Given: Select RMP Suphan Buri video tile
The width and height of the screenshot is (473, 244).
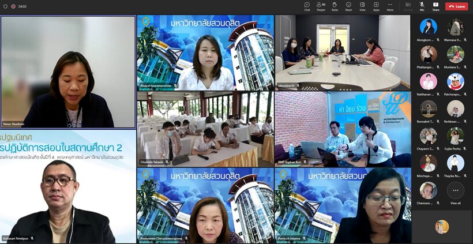Looking at the screenshot, I should coord(343,129).
